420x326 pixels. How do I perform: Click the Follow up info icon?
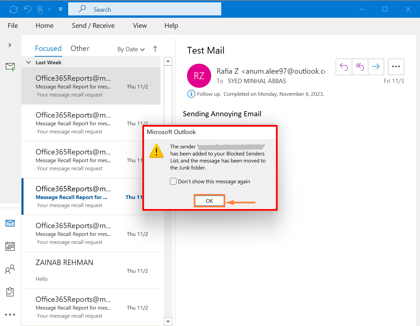[191, 94]
